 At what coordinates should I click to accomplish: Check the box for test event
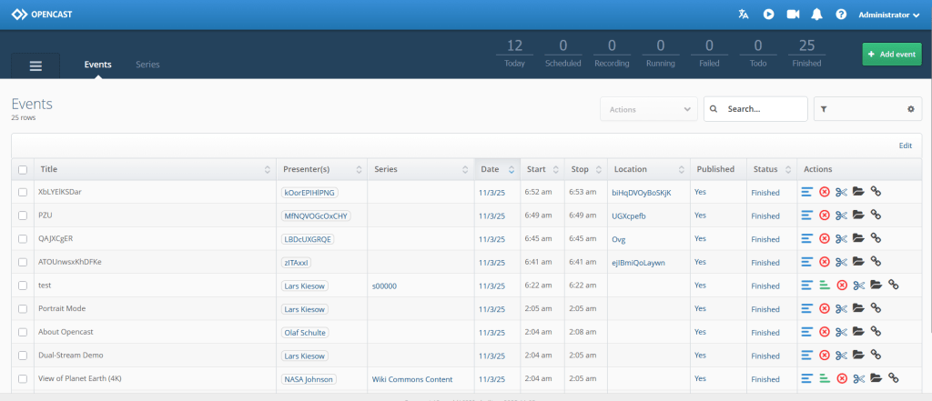pos(23,286)
